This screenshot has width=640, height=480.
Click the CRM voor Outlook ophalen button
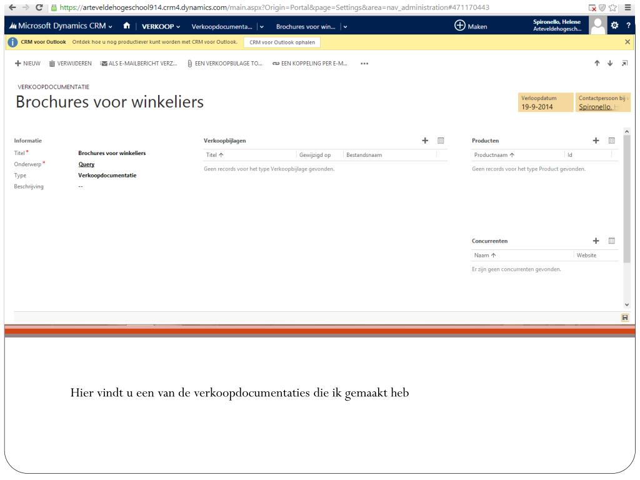[280, 42]
